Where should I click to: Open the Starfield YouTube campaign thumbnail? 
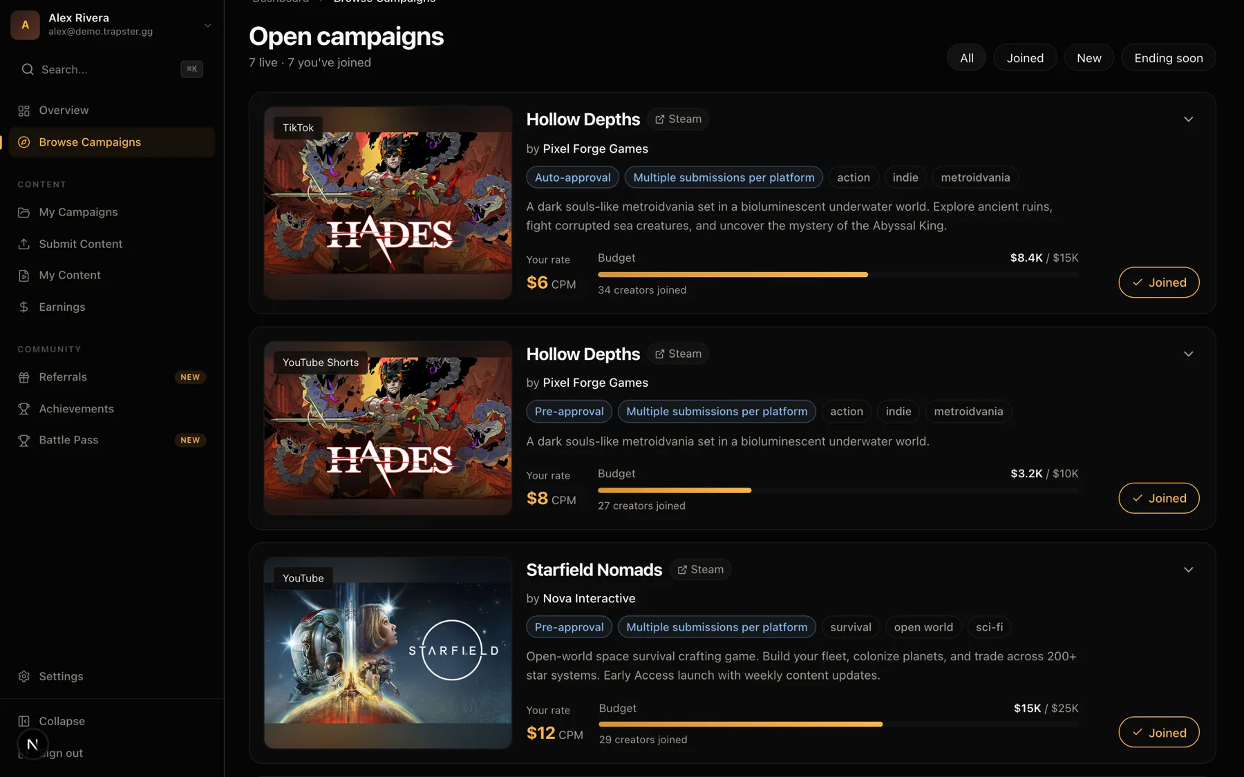tap(388, 653)
